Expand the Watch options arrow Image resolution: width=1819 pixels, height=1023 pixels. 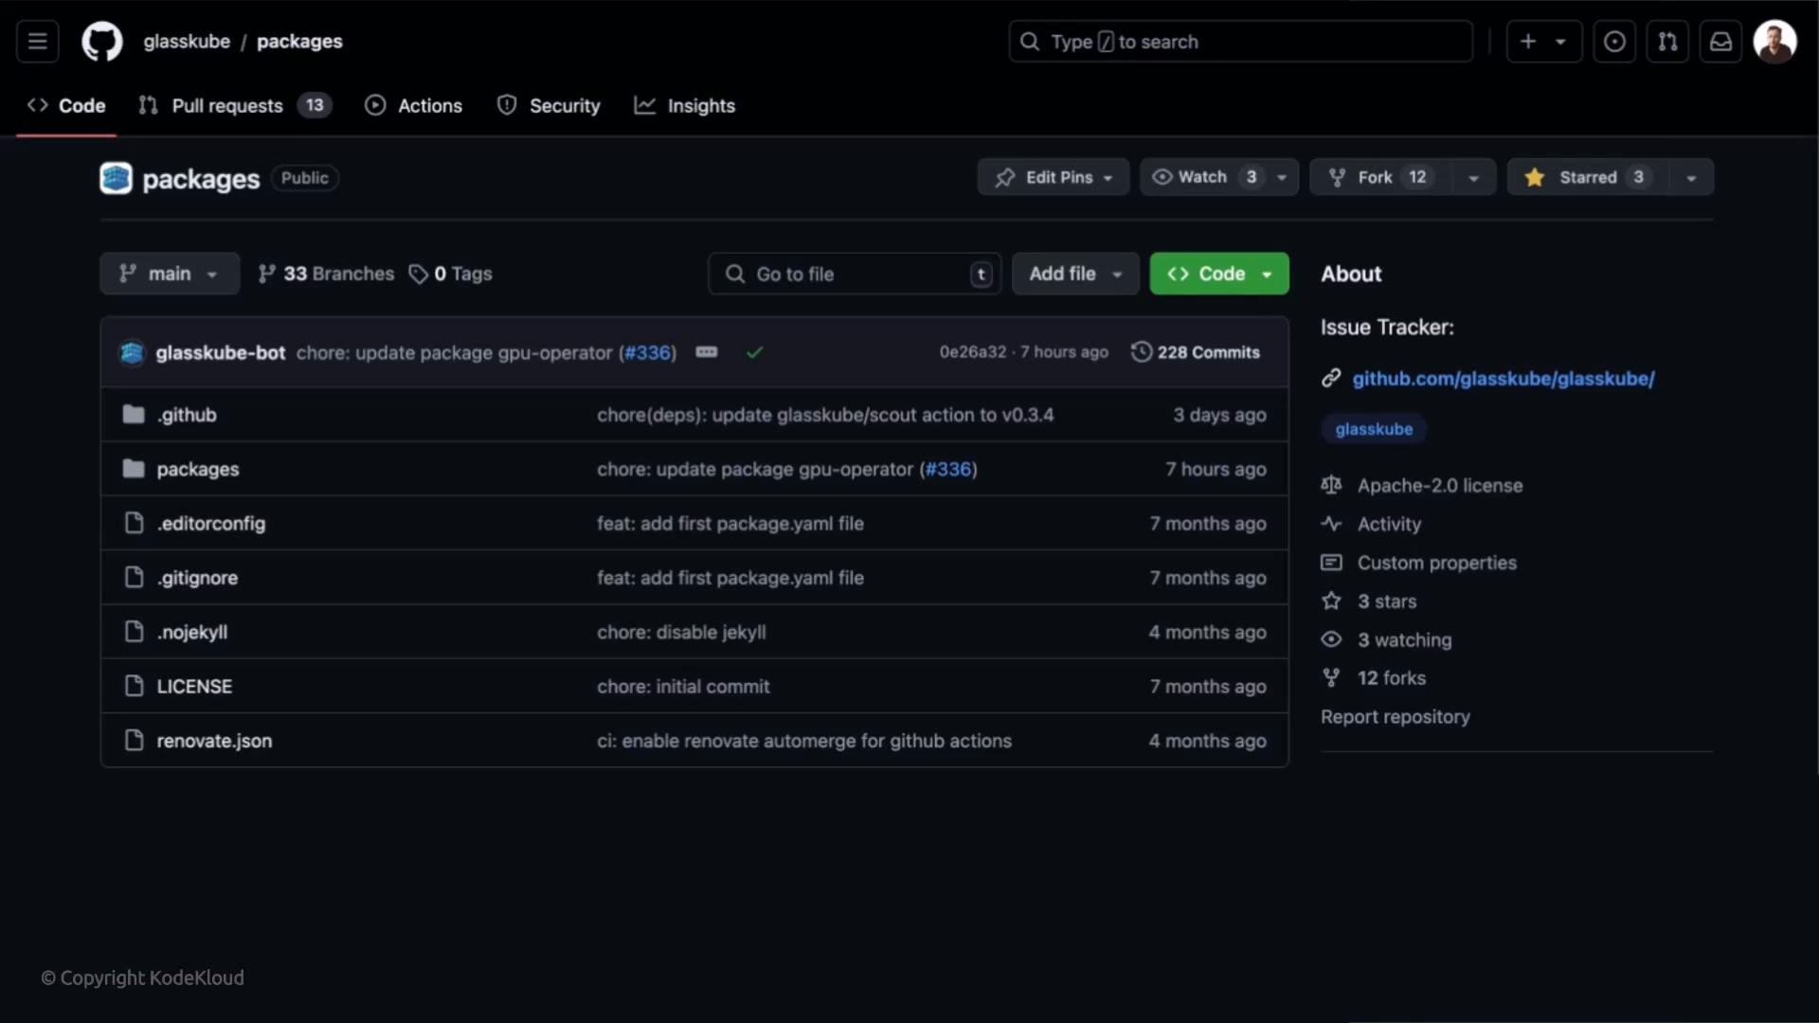1282,177
